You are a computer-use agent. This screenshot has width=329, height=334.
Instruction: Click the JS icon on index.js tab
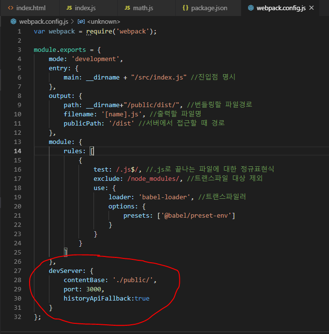pyautogui.click(x=69, y=8)
